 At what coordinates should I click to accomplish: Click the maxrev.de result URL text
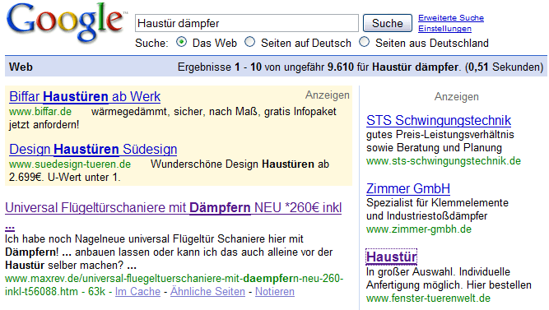174,285
